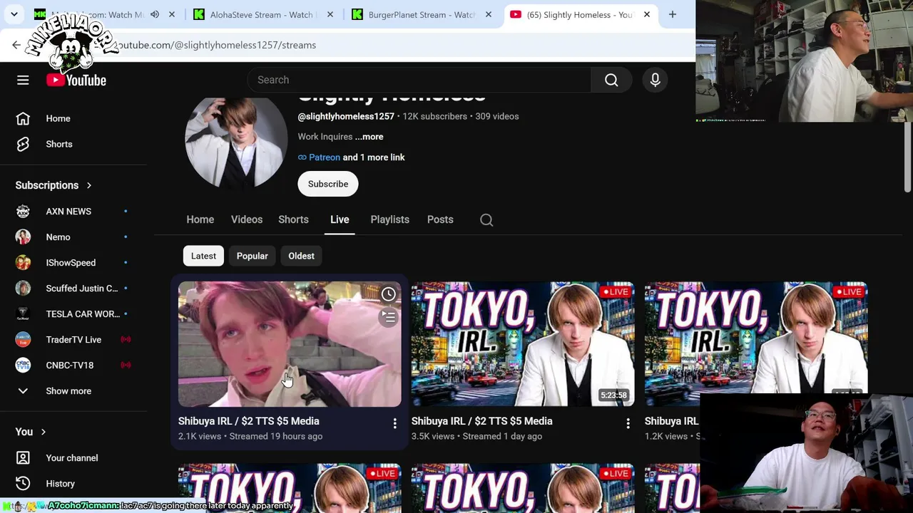Add the first Shibuya video to queue
This screenshot has height=513, width=913.
coord(389,317)
